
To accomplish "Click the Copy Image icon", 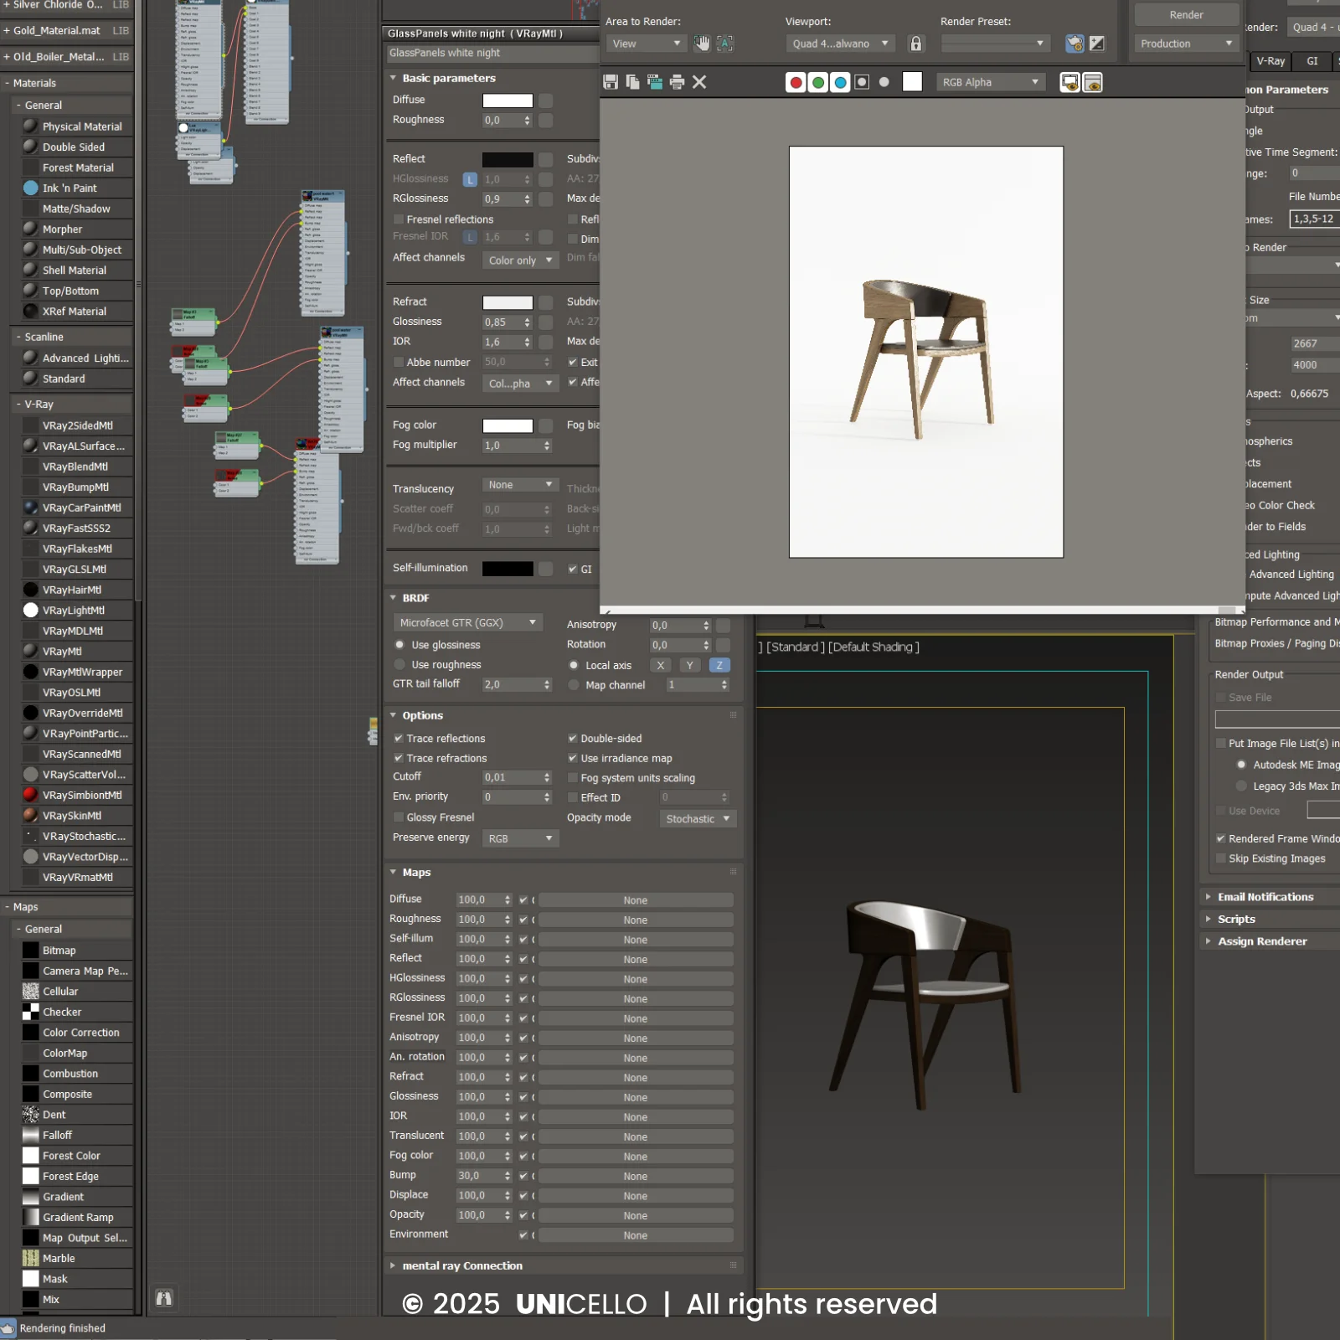I will point(633,82).
